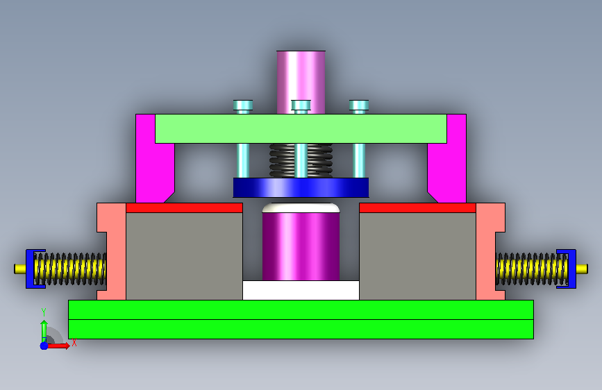This screenshot has height=390, width=602.
Task: Pick the dark blue pressure plate
Action: (x=301, y=187)
